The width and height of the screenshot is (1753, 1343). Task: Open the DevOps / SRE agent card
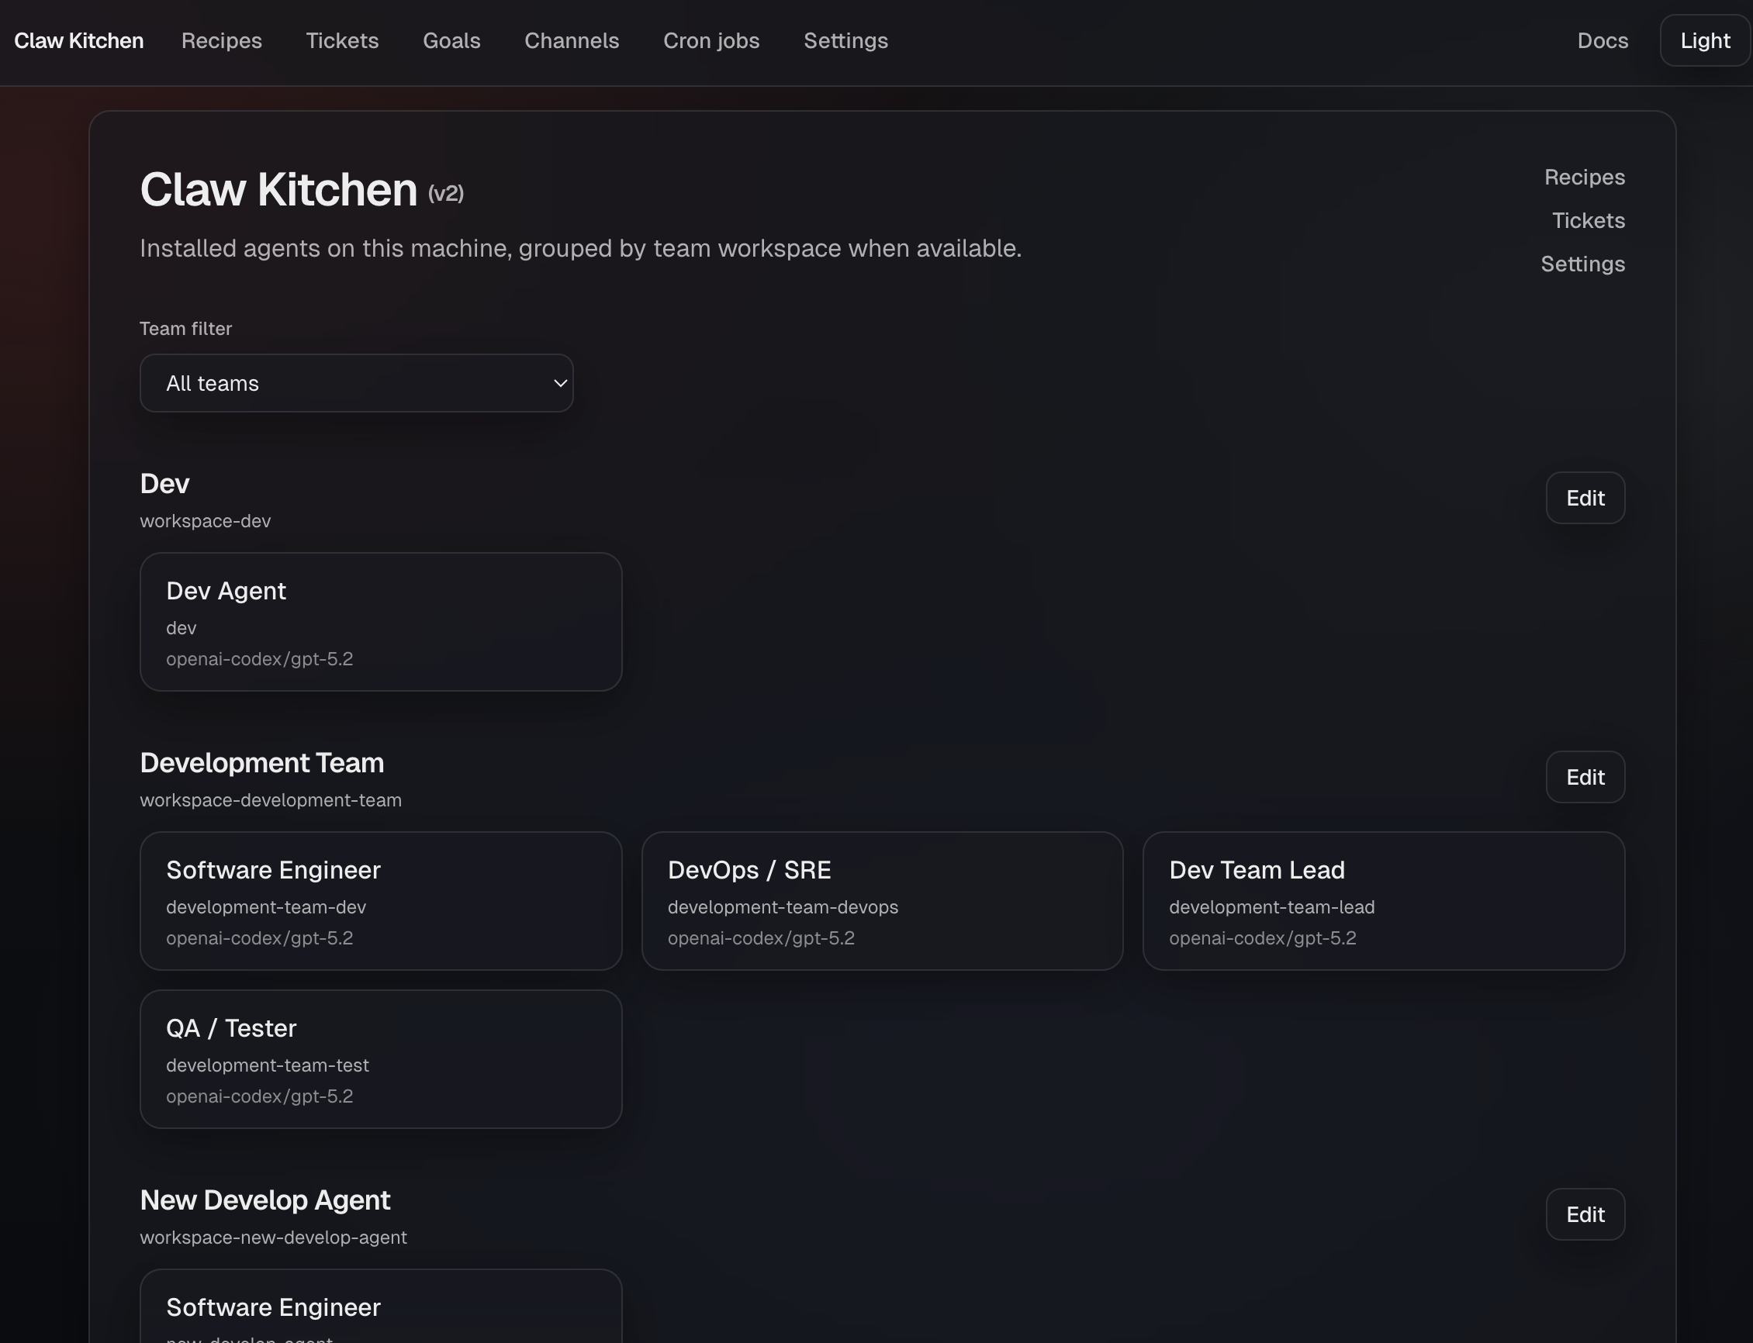point(881,901)
